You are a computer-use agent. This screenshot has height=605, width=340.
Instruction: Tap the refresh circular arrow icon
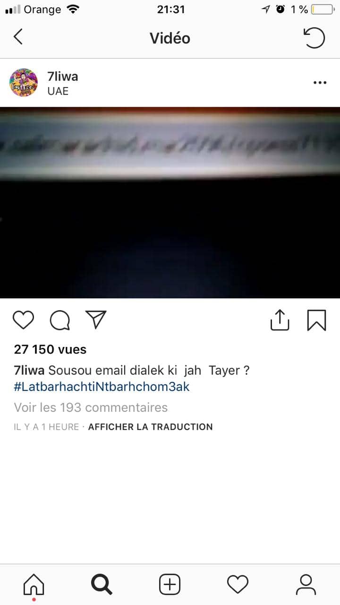[x=314, y=38]
